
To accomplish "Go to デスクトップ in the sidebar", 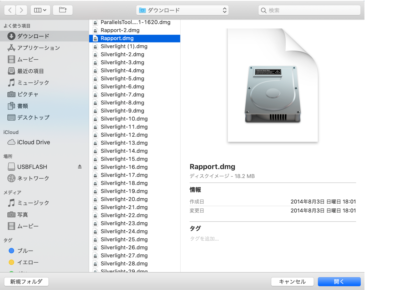I will pos(33,117).
